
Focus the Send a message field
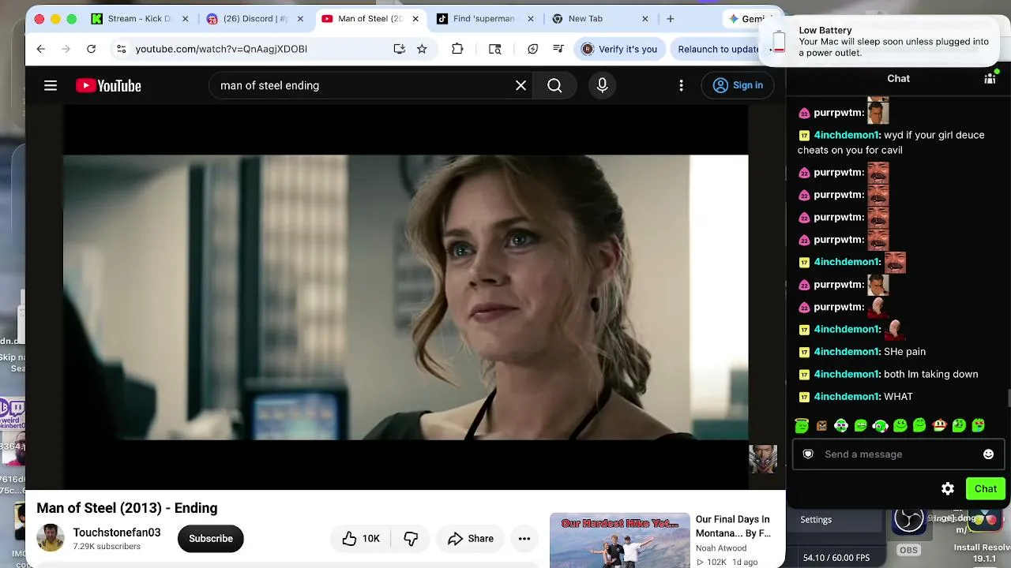click(x=900, y=454)
